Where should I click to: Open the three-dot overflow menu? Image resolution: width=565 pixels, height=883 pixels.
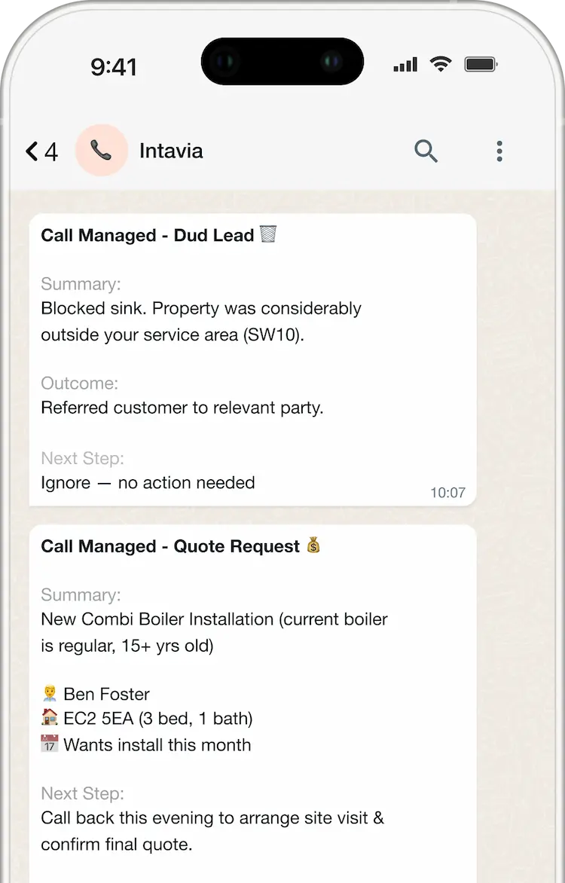[499, 151]
